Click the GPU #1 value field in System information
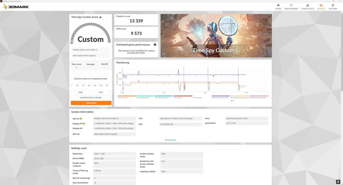343x185 pixels. [114, 118]
